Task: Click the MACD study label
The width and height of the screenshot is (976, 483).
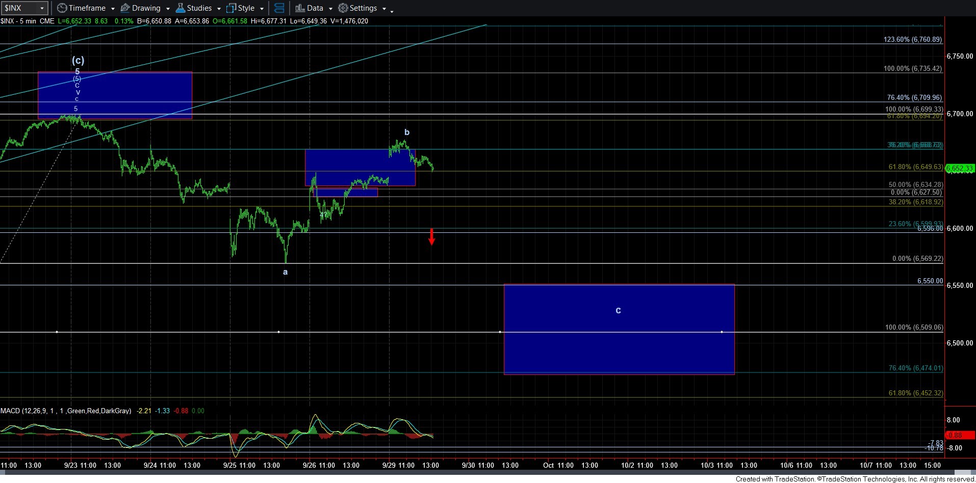Action: tap(66, 411)
